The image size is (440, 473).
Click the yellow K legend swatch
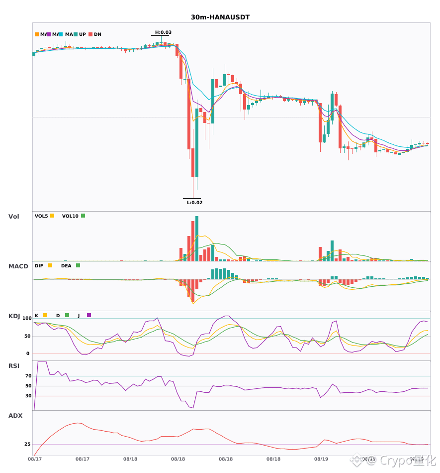point(45,315)
